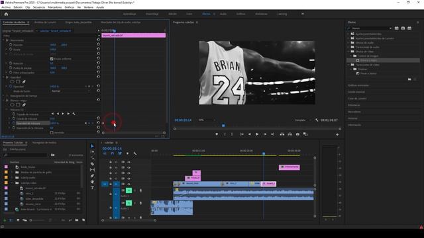Collapse Efectos de vídeo folder in Effects

click(x=348, y=52)
